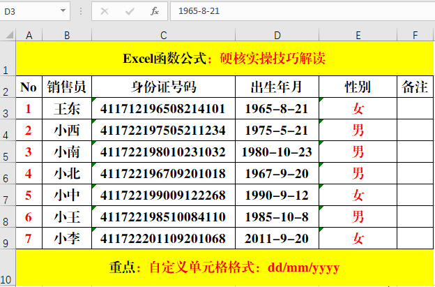Click ID cell 411722198510084110
The width and height of the screenshot is (435, 287).
point(163,216)
